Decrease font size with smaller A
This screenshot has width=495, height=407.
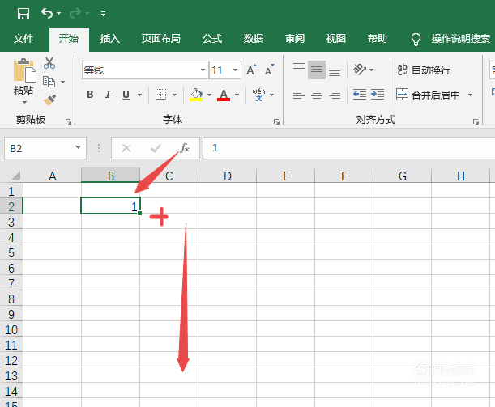pyautogui.click(x=269, y=70)
